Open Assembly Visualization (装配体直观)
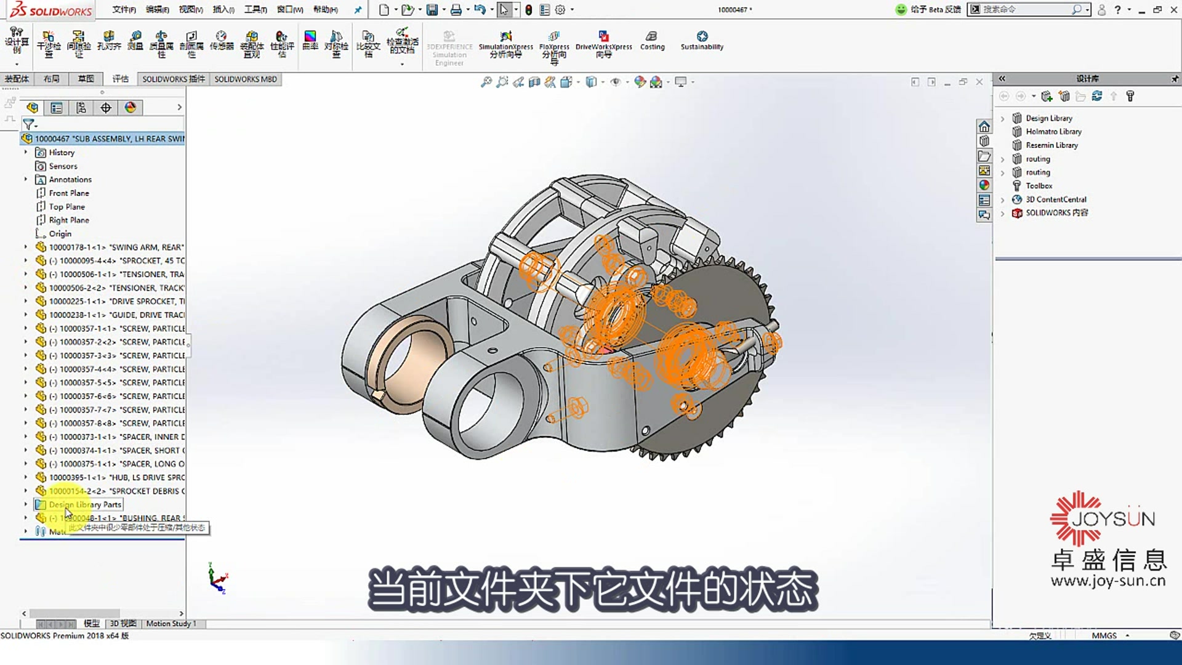This screenshot has height=665, width=1182. coord(252,44)
